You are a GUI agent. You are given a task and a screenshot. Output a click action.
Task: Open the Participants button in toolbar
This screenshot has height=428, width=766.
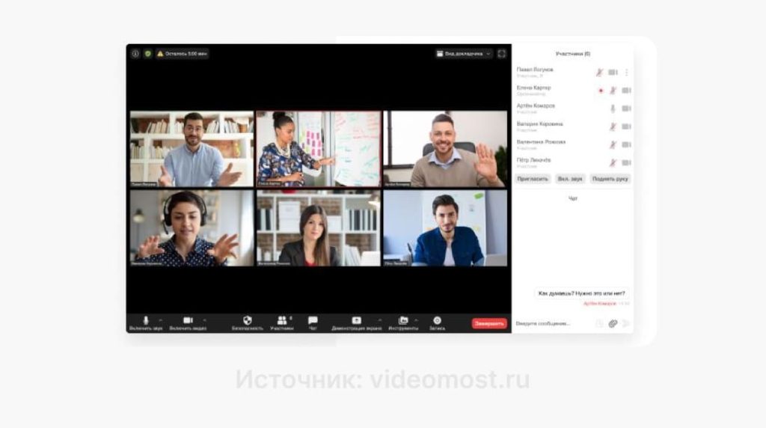coord(282,323)
